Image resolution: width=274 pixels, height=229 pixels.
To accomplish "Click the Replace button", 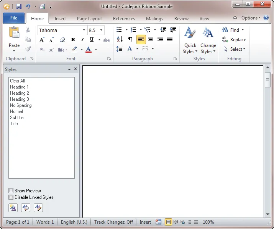I will 234,40.
